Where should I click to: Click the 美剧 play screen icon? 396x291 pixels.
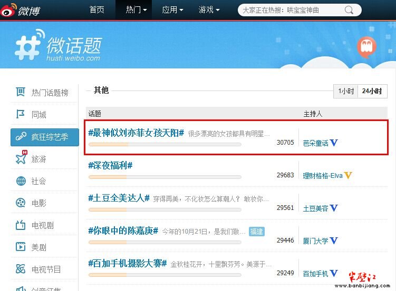tap(21, 247)
